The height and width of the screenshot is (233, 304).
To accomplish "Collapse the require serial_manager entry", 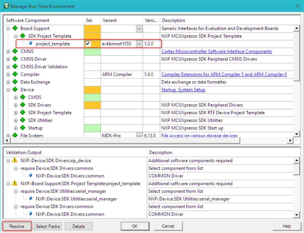I will [x=16, y=191].
